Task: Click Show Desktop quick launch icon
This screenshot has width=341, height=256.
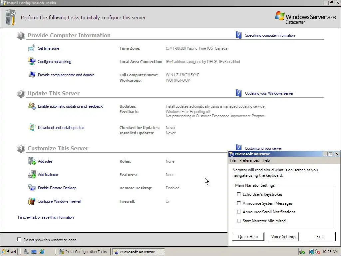Action: pyautogui.click(x=34, y=252)
